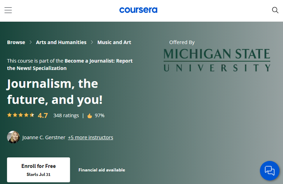Click the search magnifier icon
The height and width of the screenshot is (184, 283).
[x=275, y=10]
